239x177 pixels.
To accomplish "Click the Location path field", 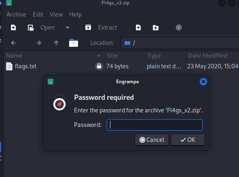I will (x=180, y=43).
